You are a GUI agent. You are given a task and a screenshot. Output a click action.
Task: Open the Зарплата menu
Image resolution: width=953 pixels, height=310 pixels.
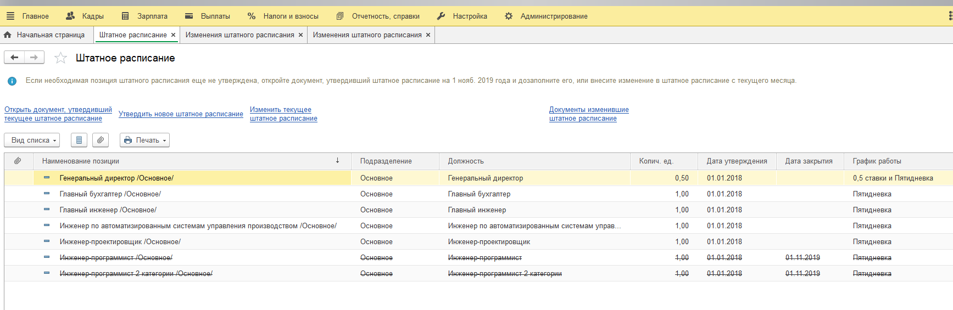pyautogui.click(x=145, y=16)
